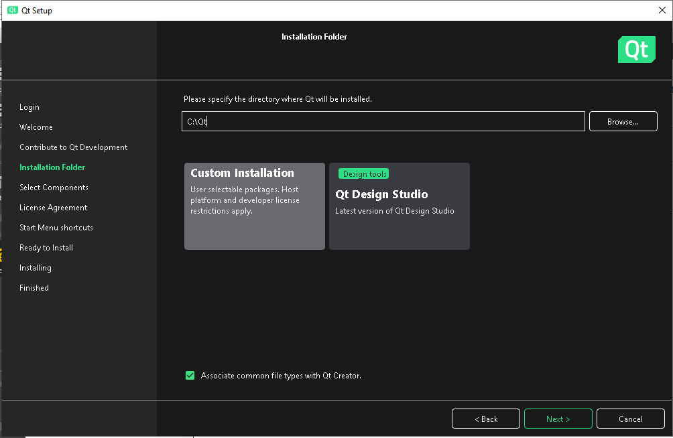The width and height of the screenshot is (673, 438).
Task: Open the Browse... folder dialog
Action: (623, 121)
